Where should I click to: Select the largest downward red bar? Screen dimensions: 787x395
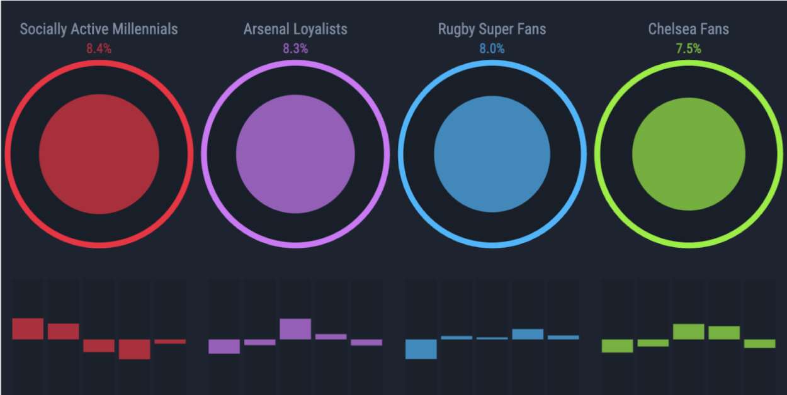pos(134,349)
